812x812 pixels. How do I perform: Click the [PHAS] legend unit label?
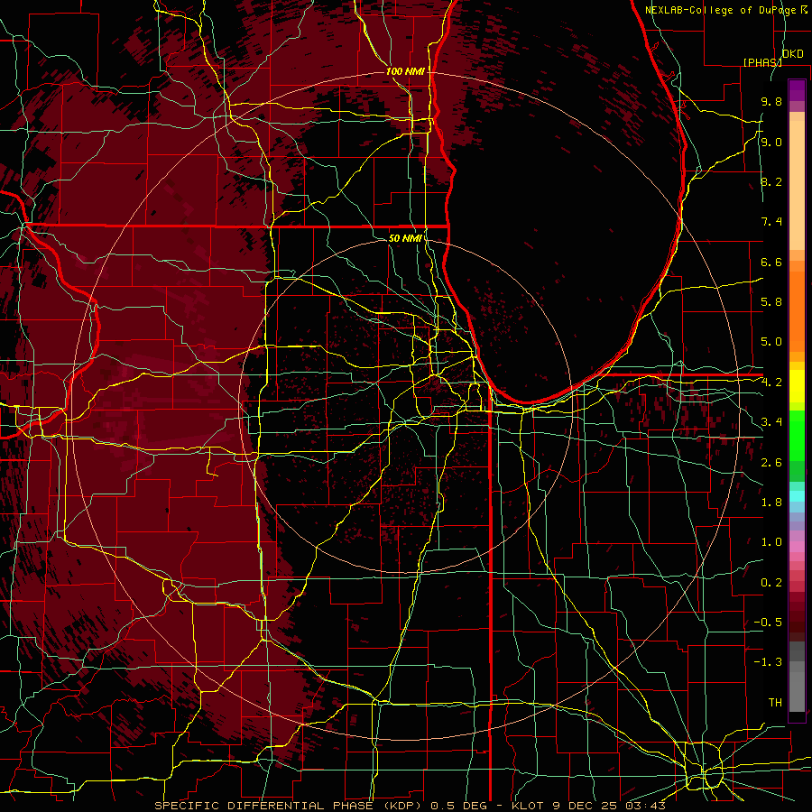762,62
